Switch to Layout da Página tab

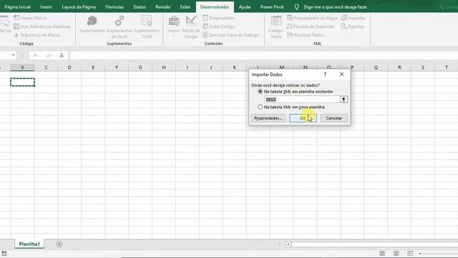coord(79,6)
